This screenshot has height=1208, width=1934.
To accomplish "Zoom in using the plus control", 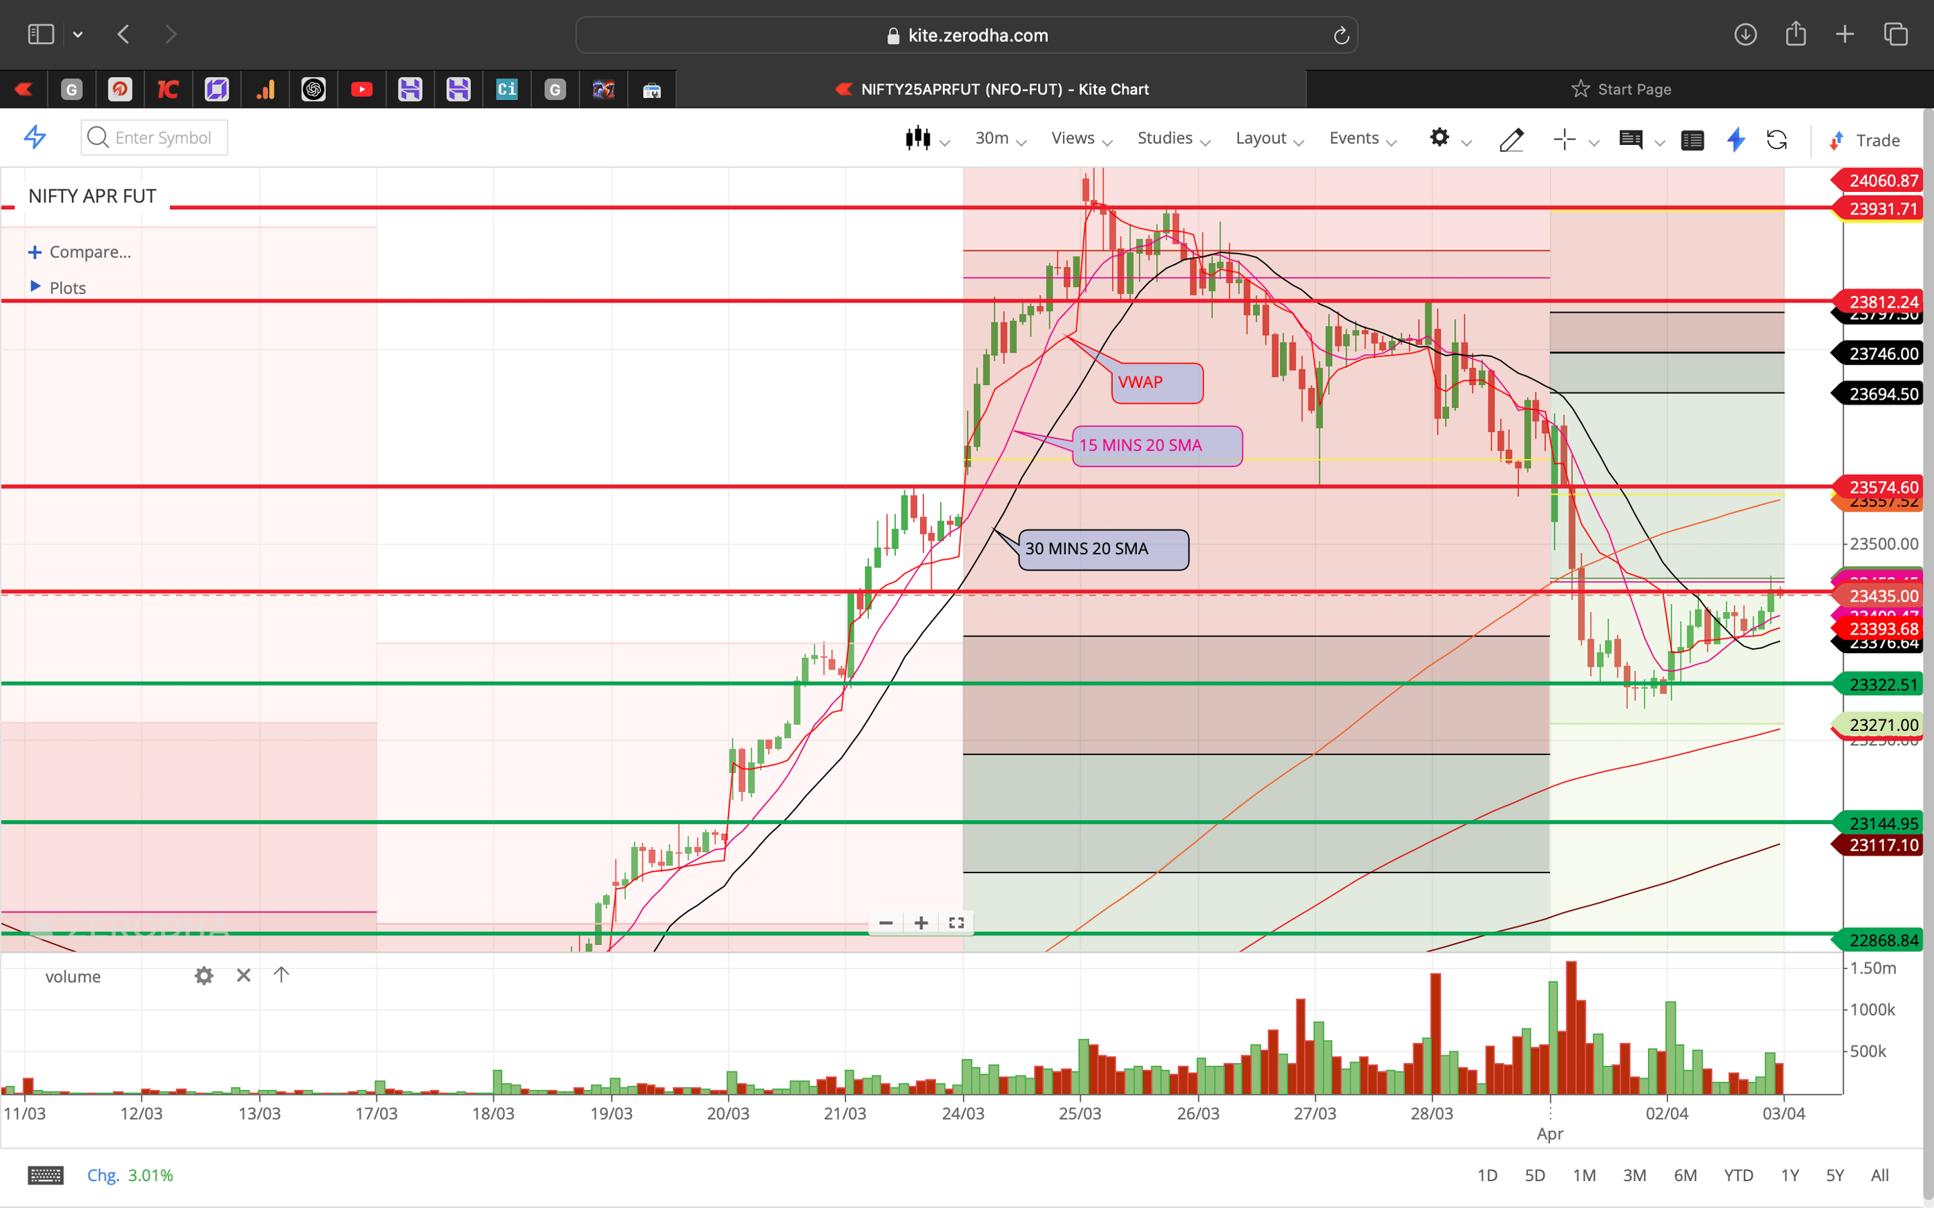I will coord(921,923).
